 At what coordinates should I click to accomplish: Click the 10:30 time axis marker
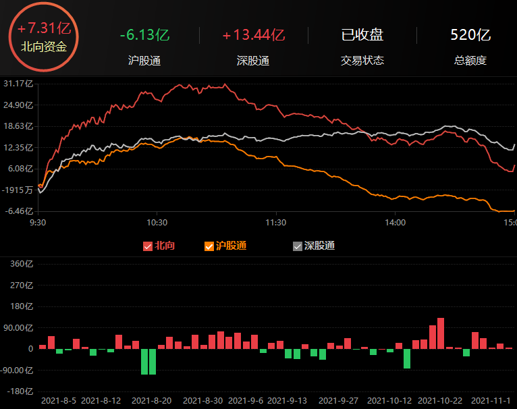click(157, 221)
